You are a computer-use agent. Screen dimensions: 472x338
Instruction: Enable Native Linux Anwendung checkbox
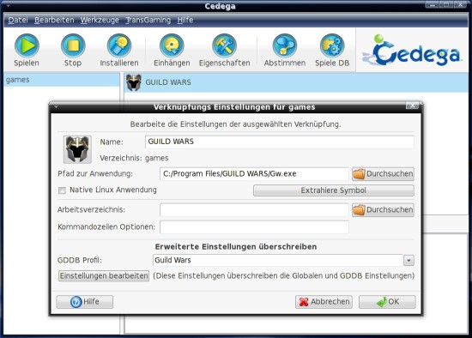[62, 190]
